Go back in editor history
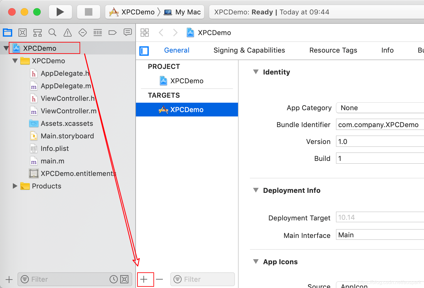The width and height of the screenshot is (424, 288). point(161,33)
